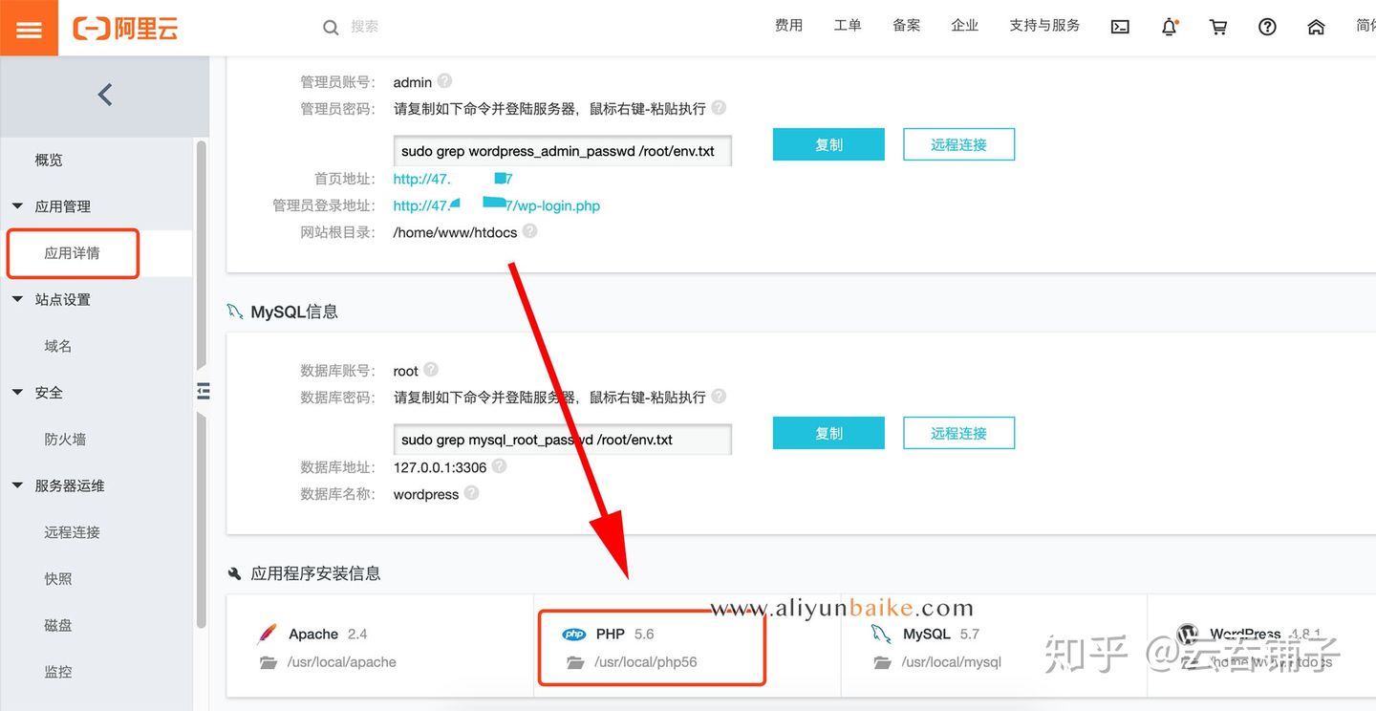Click 复制 for the MySQL password command
The width and height of the screenshot is (1376, 711).
click(828, 433)
